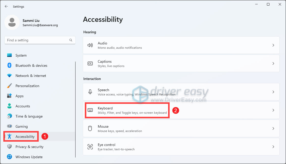Click the Network & internet Wi-Fi icon
The image size is (286, 164).
tap(9, 76)
